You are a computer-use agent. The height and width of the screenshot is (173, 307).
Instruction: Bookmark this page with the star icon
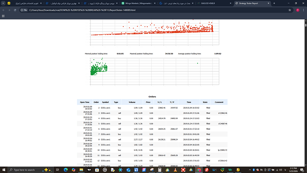pyautogui.click(x=290, y=10)
